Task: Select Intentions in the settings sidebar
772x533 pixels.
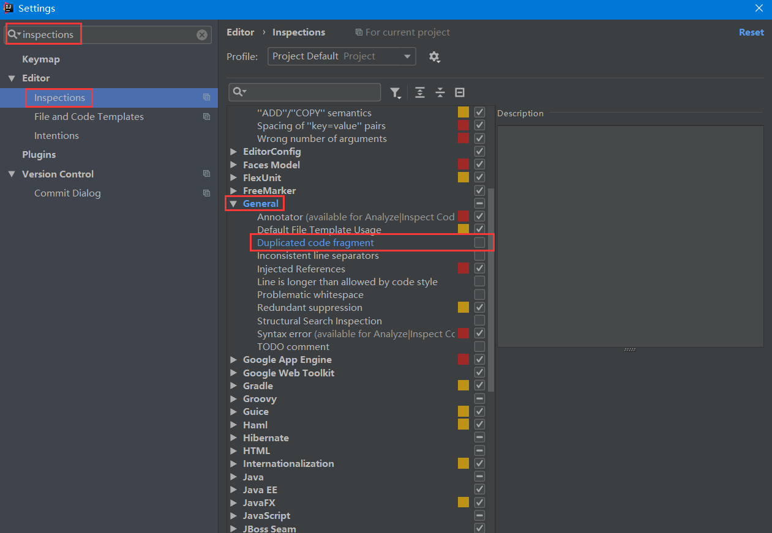Action: point(56,135)
